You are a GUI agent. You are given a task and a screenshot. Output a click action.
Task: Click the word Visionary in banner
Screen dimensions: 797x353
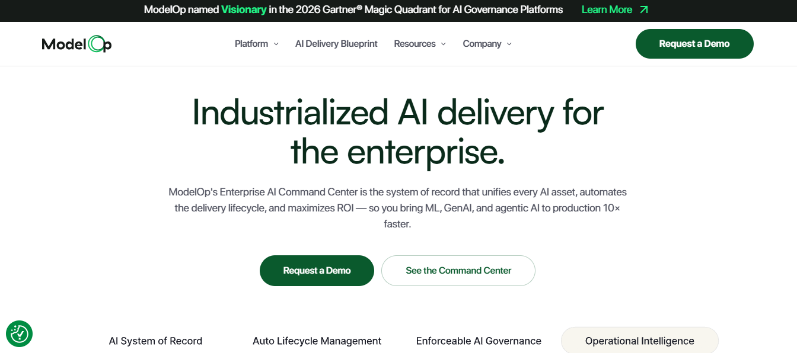(x=244, y=9)
